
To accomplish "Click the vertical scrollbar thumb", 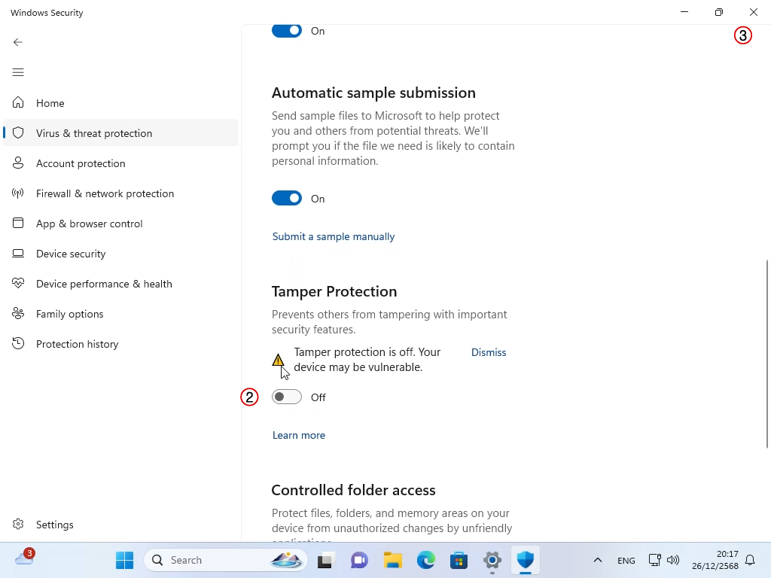I will (x=767, y=354).
